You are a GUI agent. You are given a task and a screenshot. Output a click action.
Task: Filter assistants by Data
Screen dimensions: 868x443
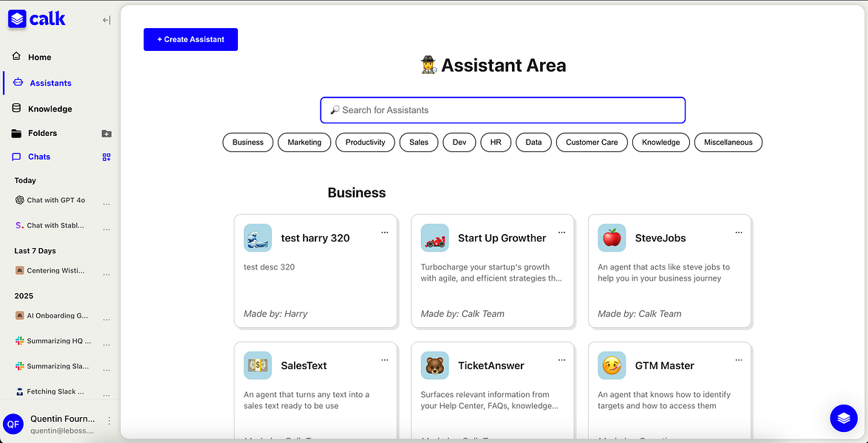533,142
